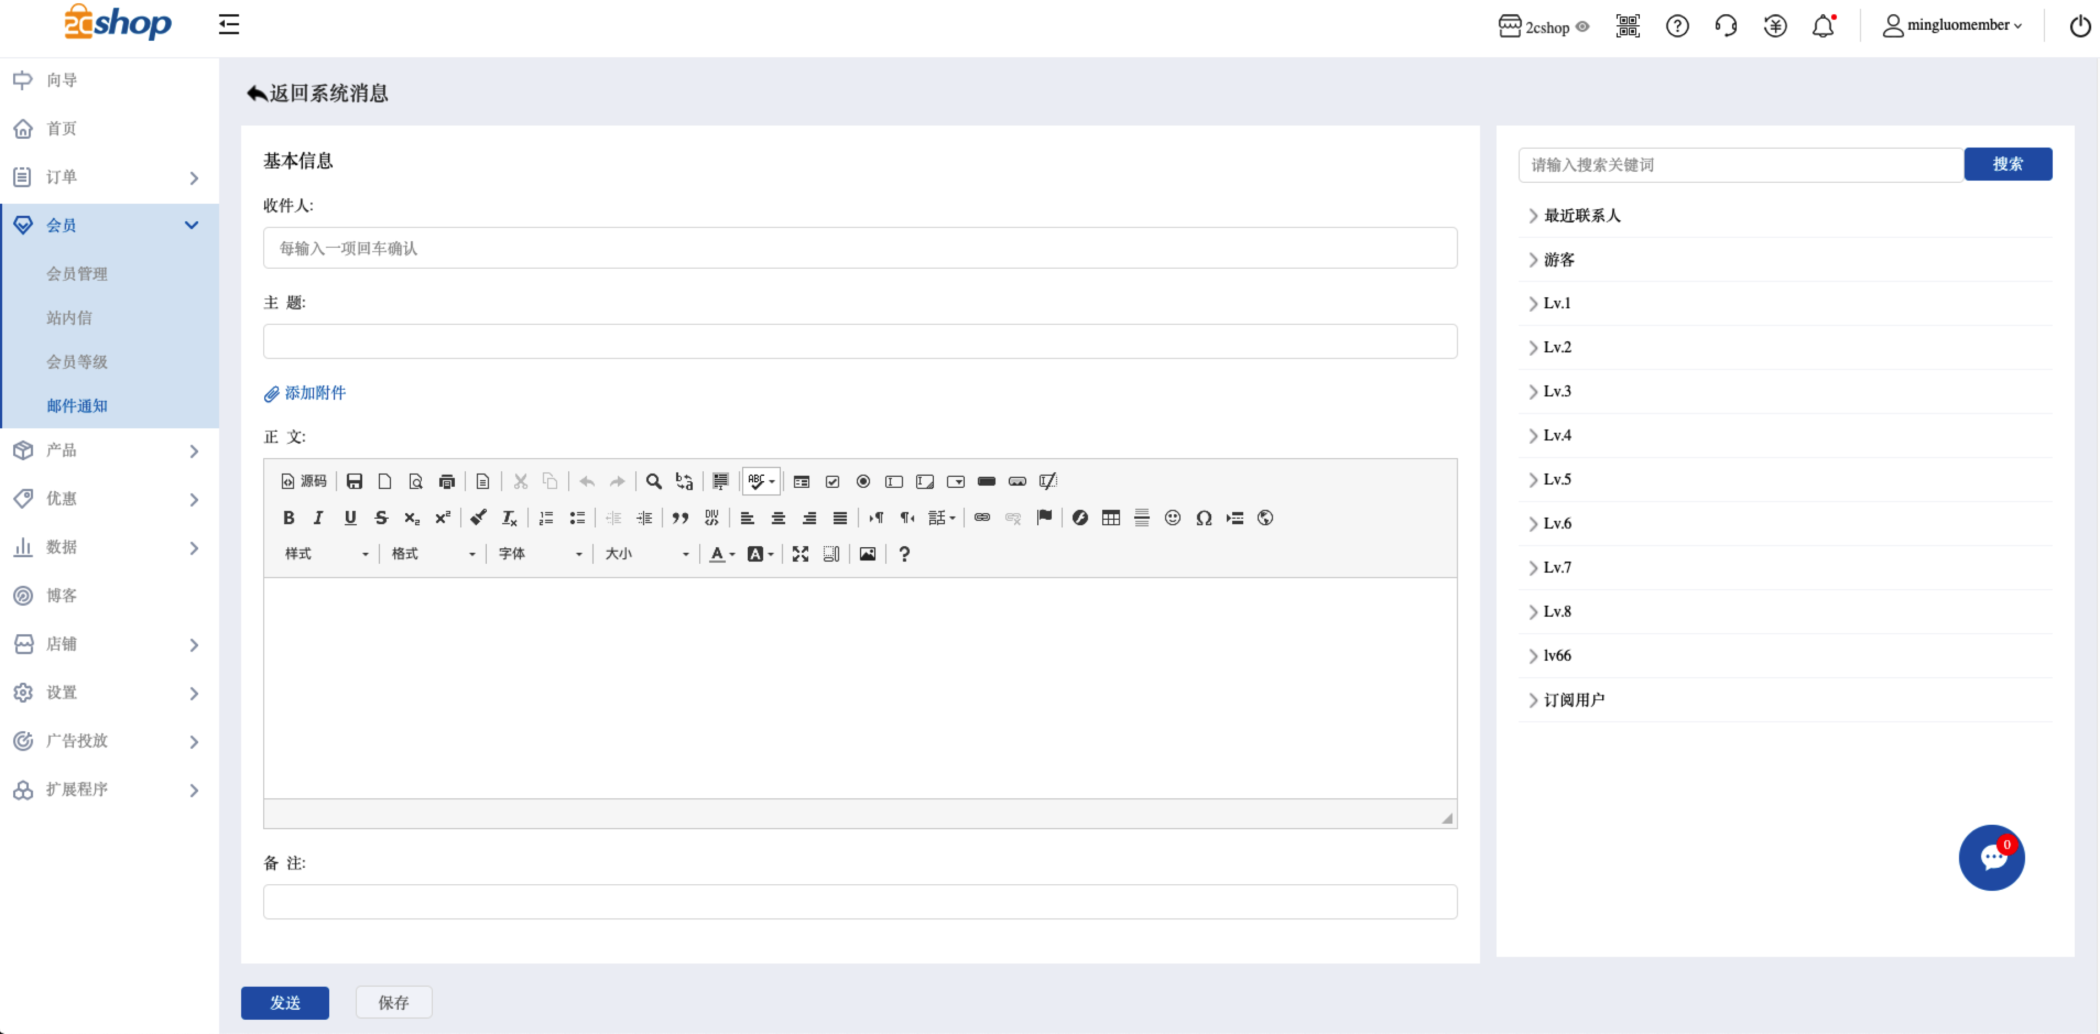
Task: Open the mingluomember account dropdown
Action: coord(1952,26)
